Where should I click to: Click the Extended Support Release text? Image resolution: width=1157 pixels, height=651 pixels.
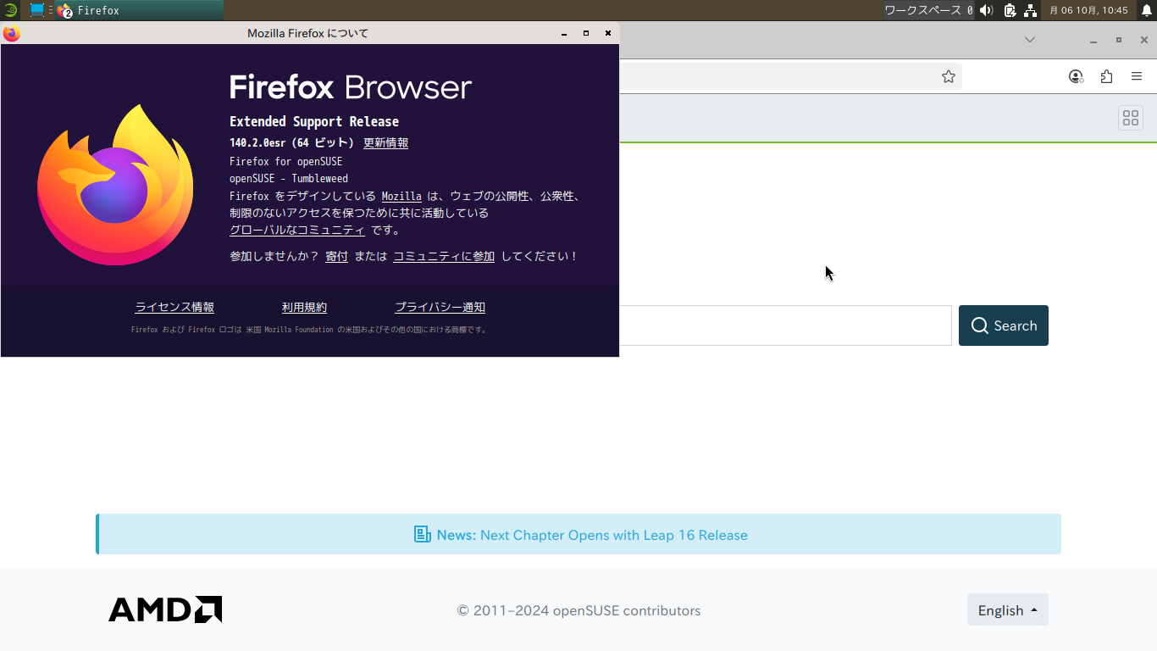(314, 121)
